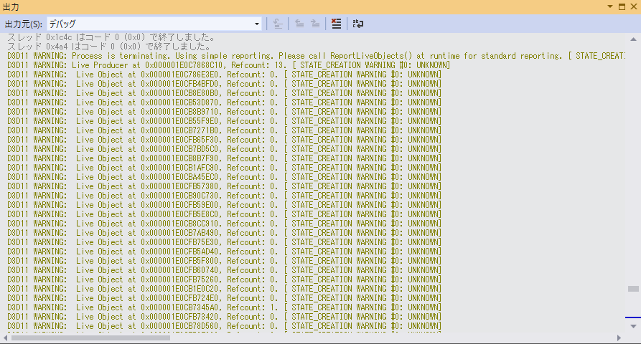Click the Live Object line at 0x000001E0CFB59E00

225,205
